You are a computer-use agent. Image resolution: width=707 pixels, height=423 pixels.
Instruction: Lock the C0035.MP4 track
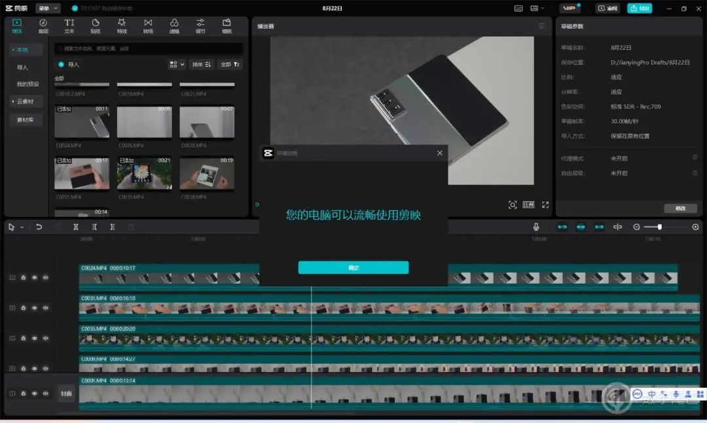[24, 338]
